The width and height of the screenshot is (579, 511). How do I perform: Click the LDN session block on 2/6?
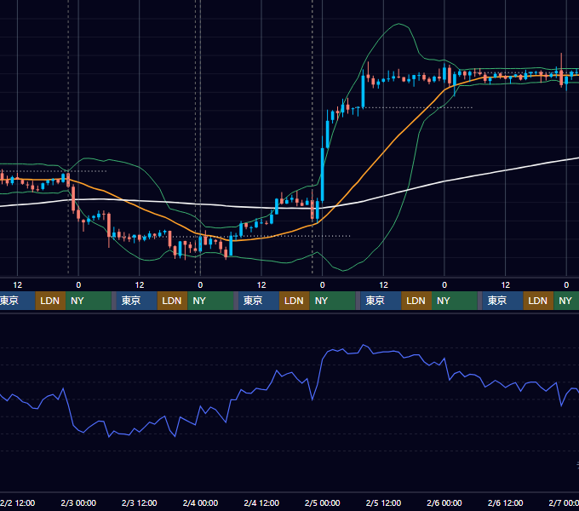point(538,301)
